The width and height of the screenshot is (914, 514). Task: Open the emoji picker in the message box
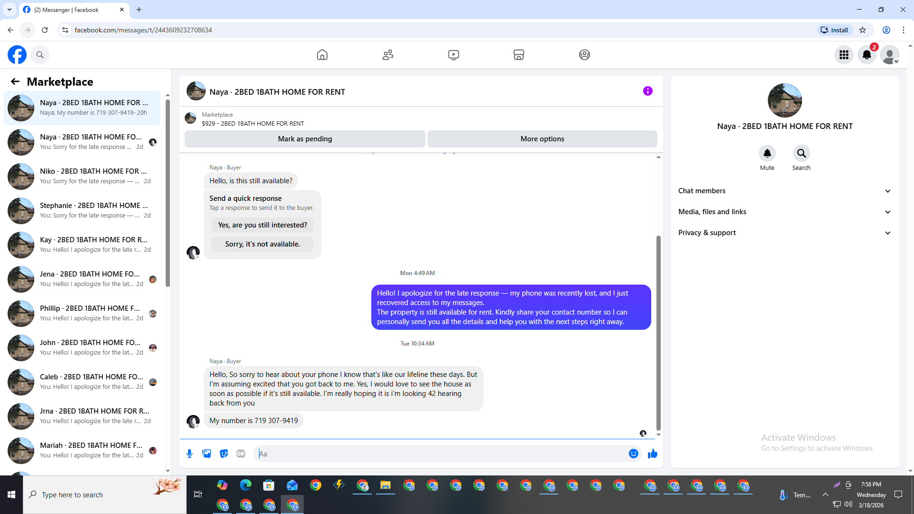tap(633, 454)
